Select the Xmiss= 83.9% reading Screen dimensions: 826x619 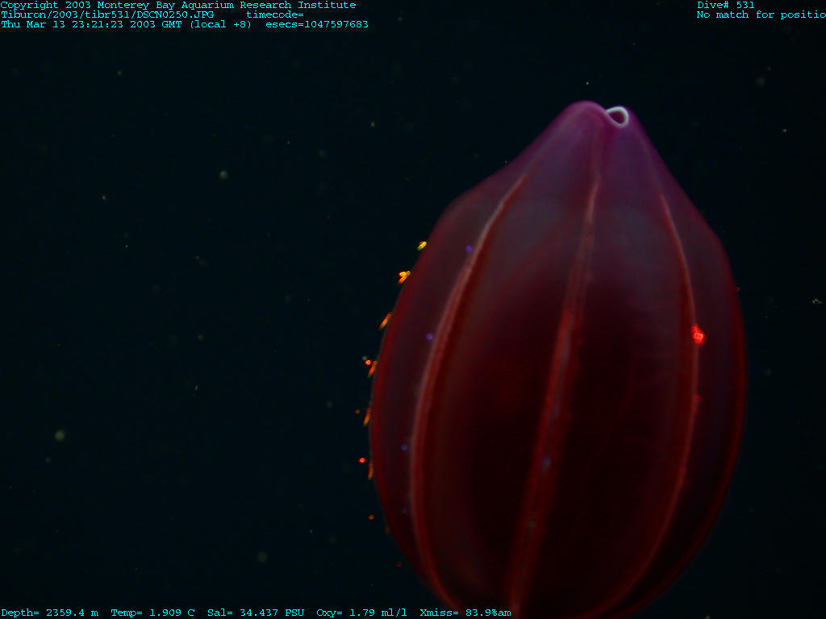coord(465,613)
